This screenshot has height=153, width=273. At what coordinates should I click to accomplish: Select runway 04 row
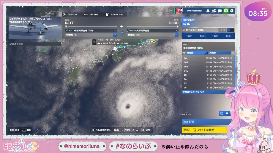point(208,79)
